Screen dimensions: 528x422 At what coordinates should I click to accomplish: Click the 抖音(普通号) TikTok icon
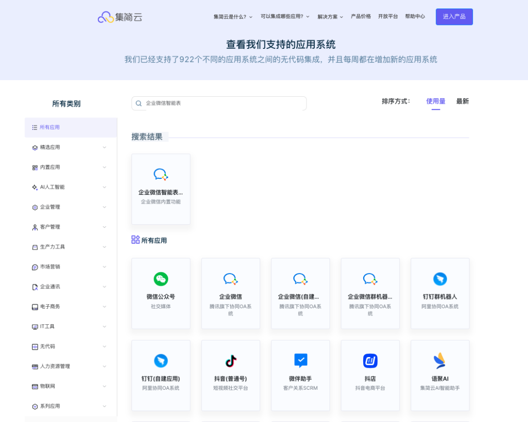(x=231, y=361)
